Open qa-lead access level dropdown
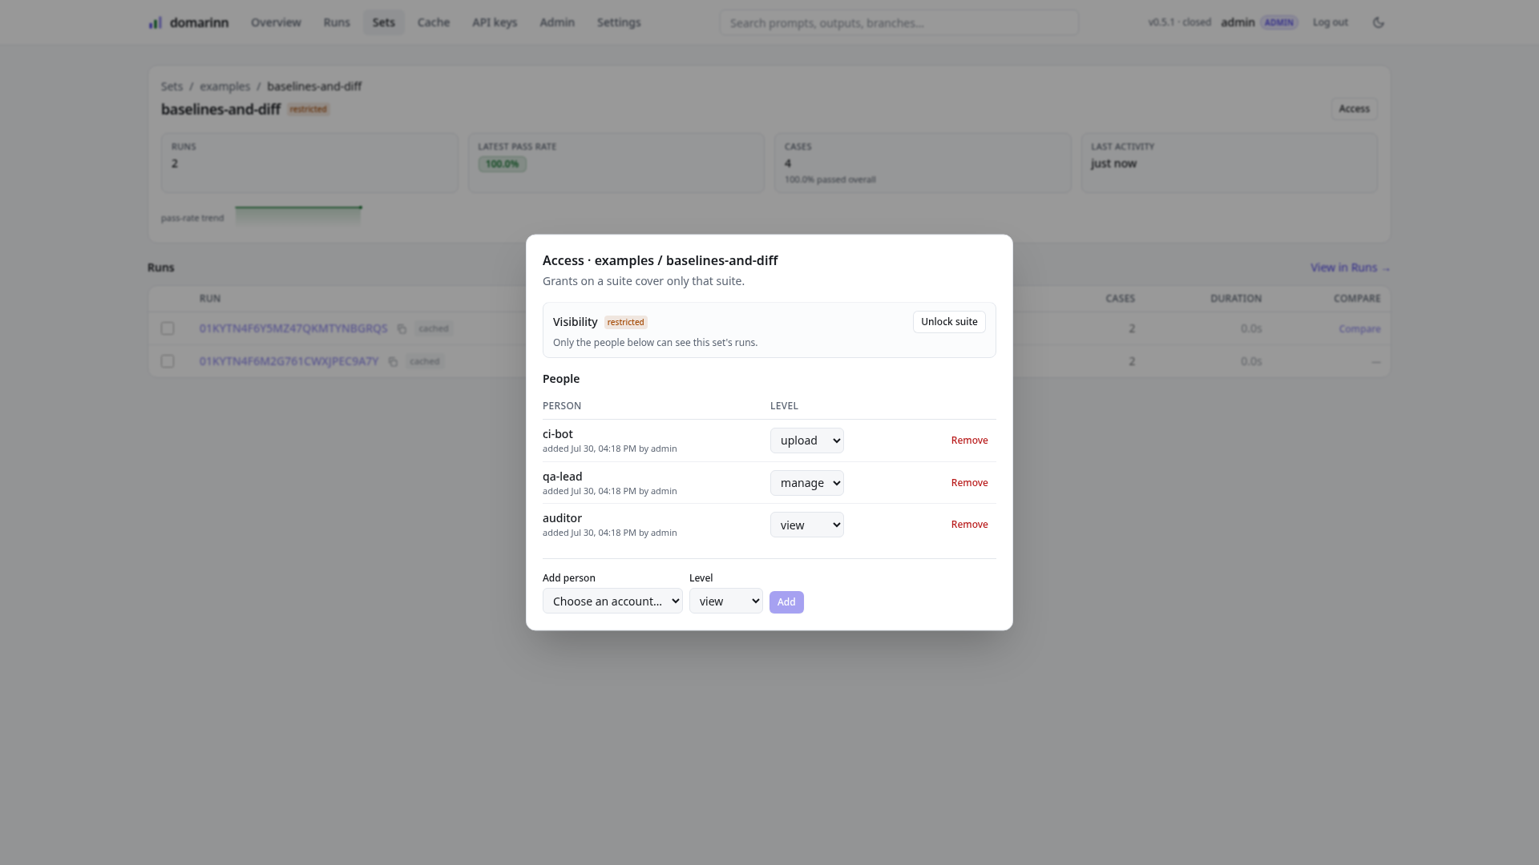Screen dimensions: 1539x865 [x=806, y=483]
